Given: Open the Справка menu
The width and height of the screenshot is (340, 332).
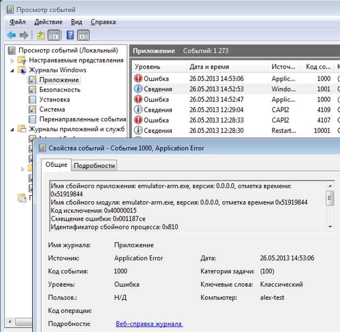Looking at the screenshot, I should (103, 22).
